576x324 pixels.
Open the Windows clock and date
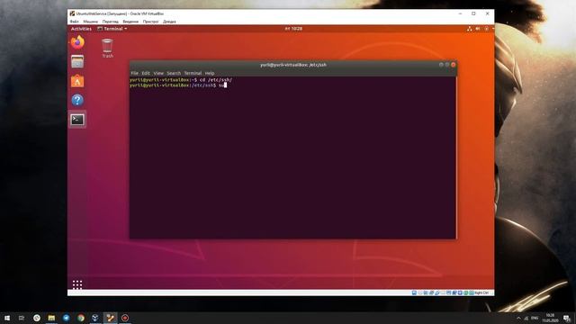coord(550,318)
